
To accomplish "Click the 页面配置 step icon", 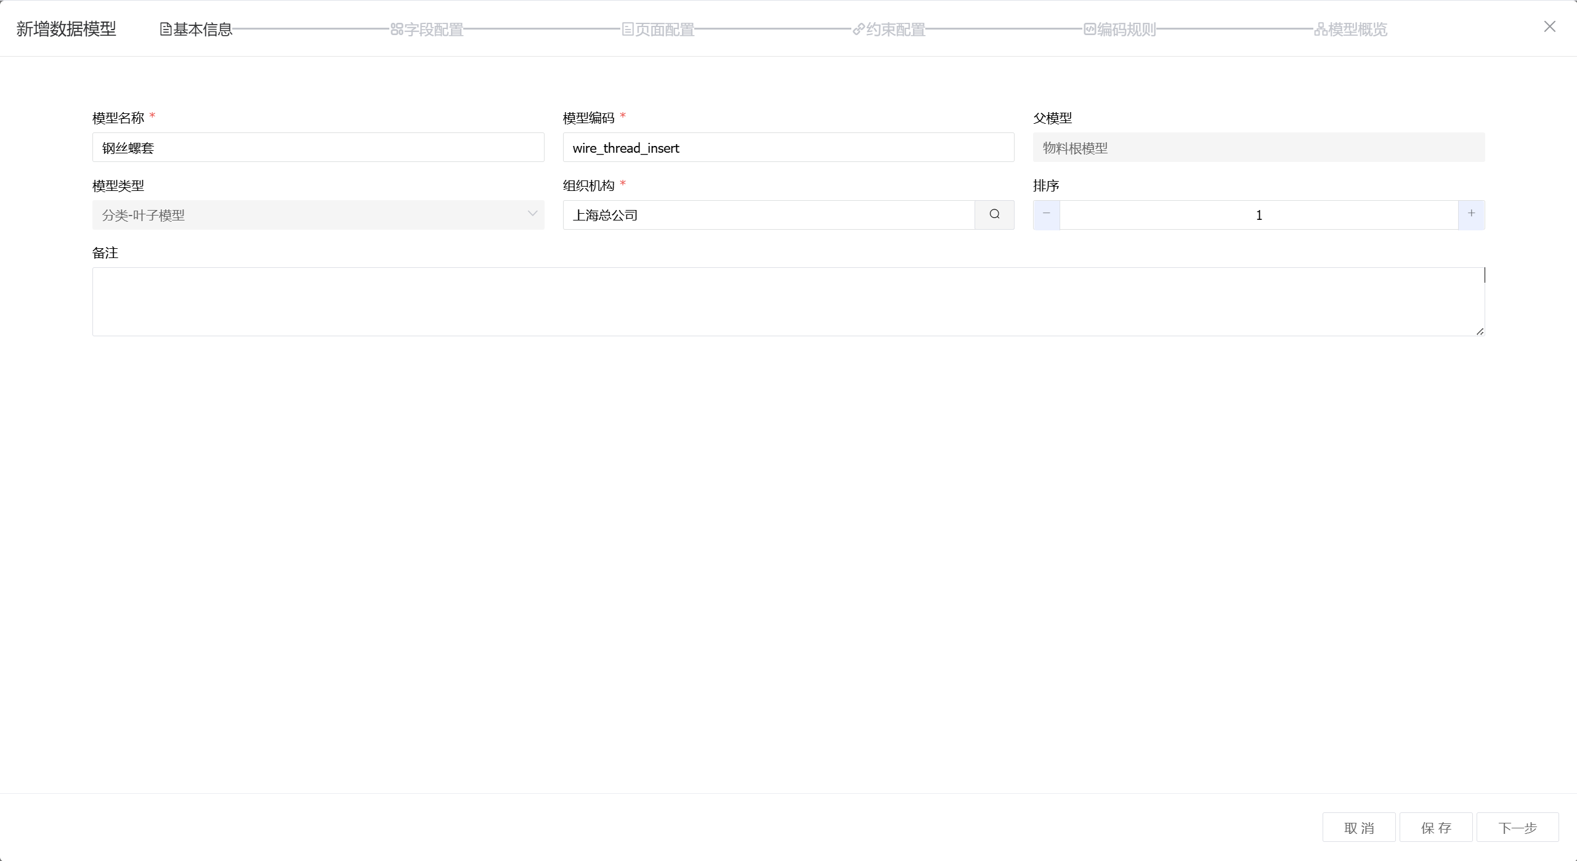I will coord(628,30).
